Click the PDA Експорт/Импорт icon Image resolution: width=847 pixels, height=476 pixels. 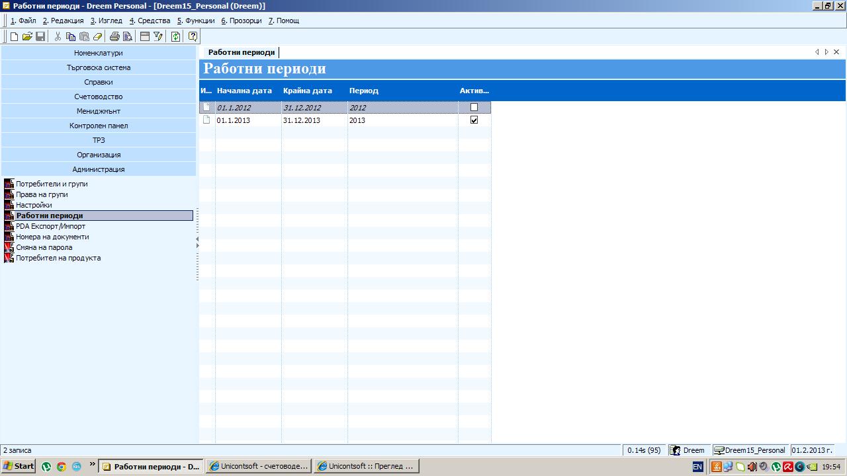point(9,226)
